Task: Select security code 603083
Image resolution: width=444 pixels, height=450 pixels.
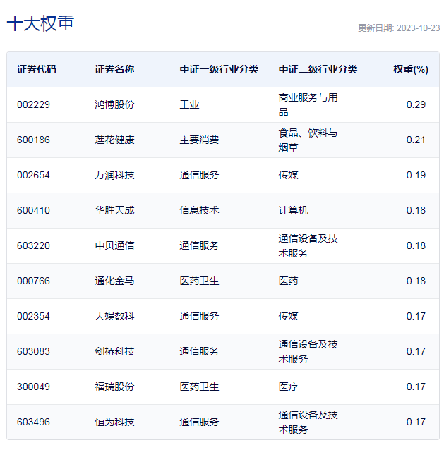Action: tap(33, 351)
